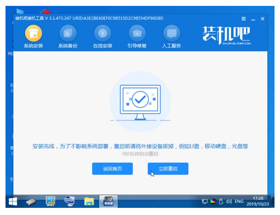Click the 安装完成 completion message text
The width and height of the screenshot is (280, 215).
point(140,146)
